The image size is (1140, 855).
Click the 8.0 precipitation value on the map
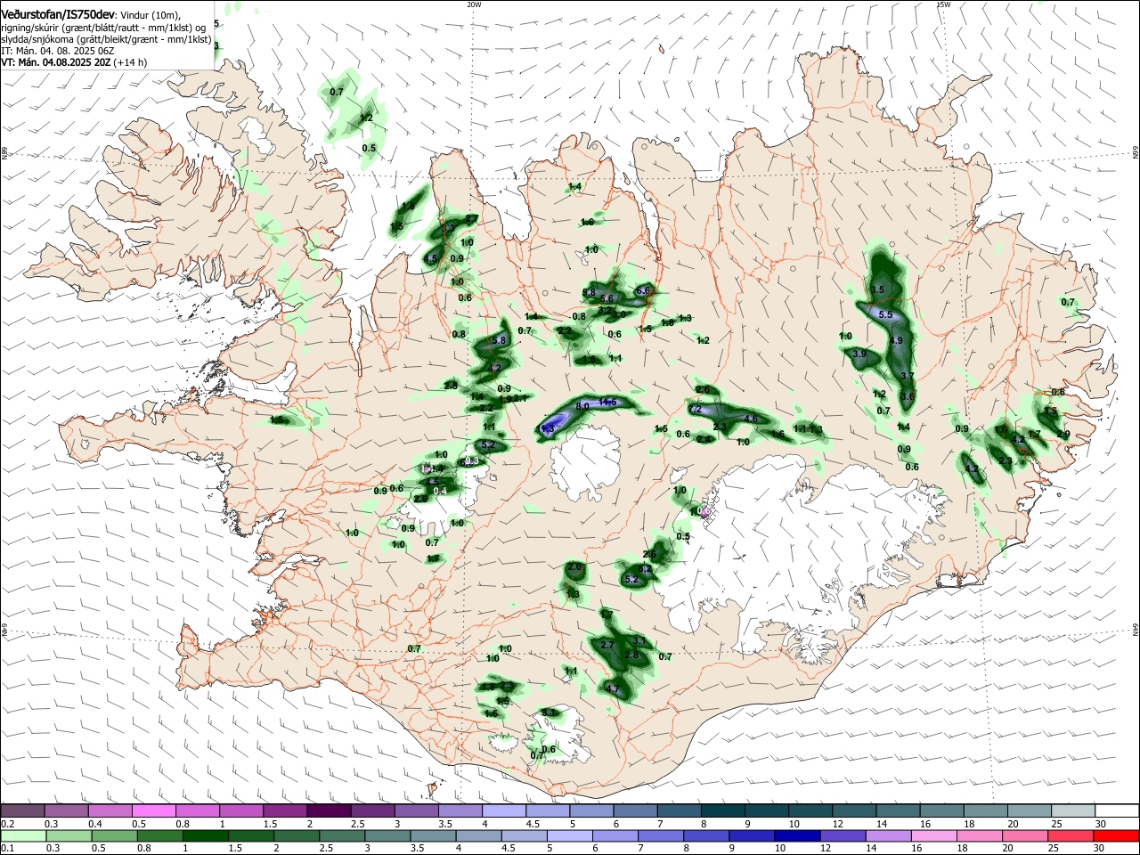pyautogui.click(x=583, y=406)
